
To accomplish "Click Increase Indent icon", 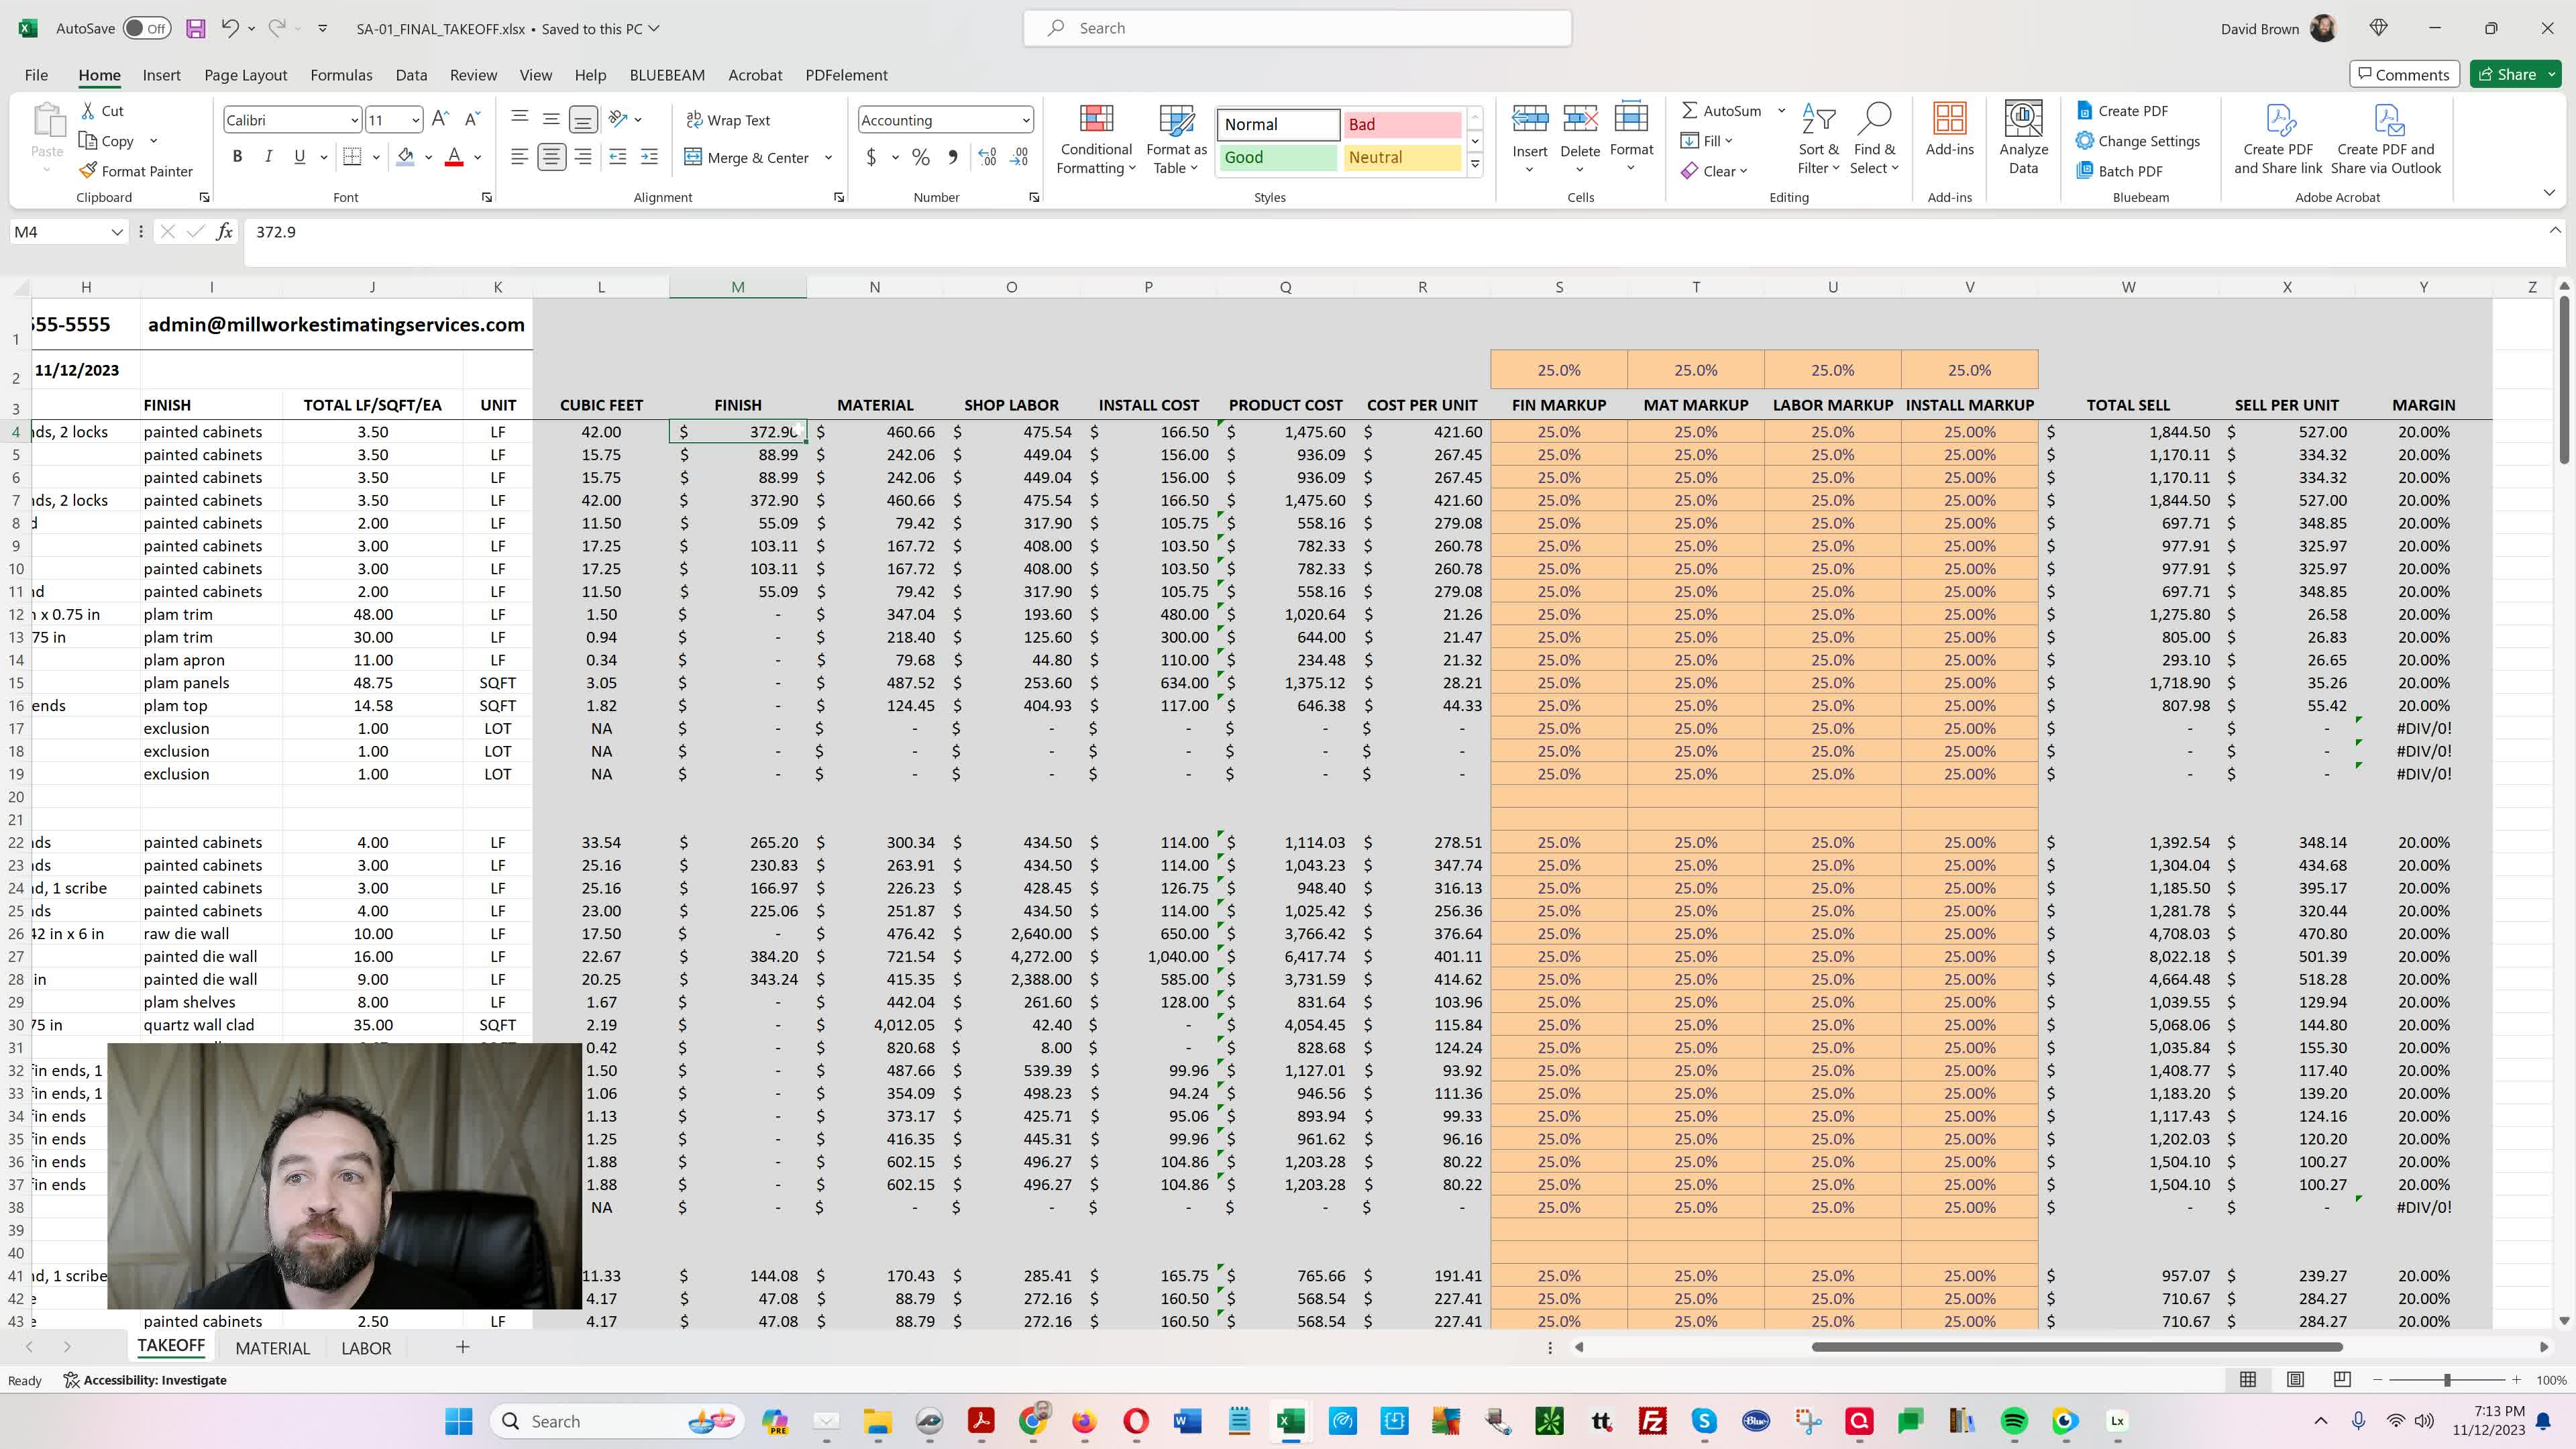I will tap(649, 157).
